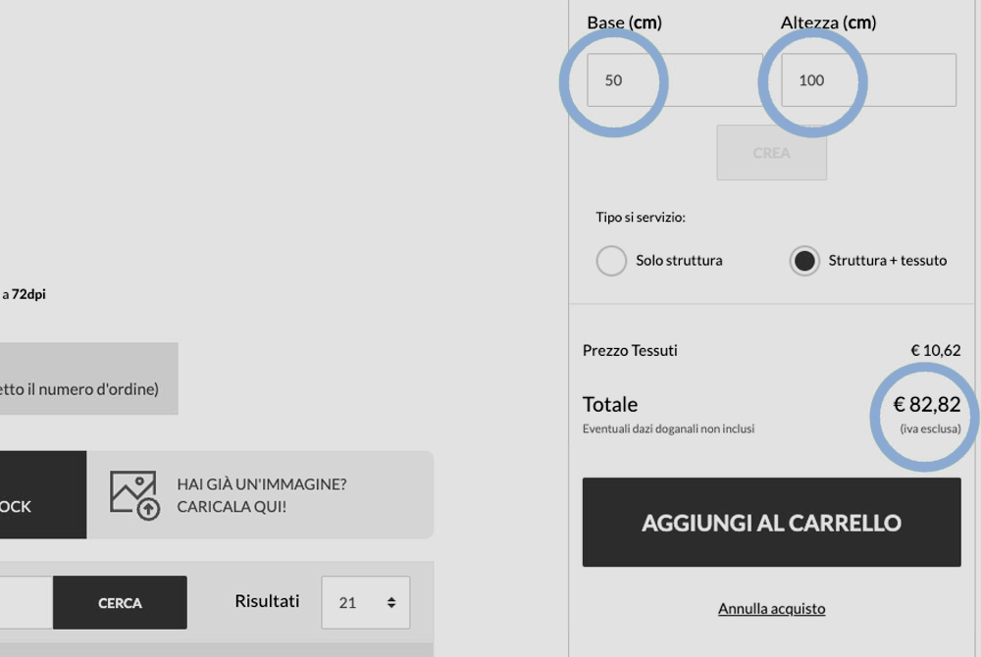Click the Prezzo Tessuti value € 10,62
This screenshot has height=657, width=981.
pyautogui.click(x=935, y=350)
